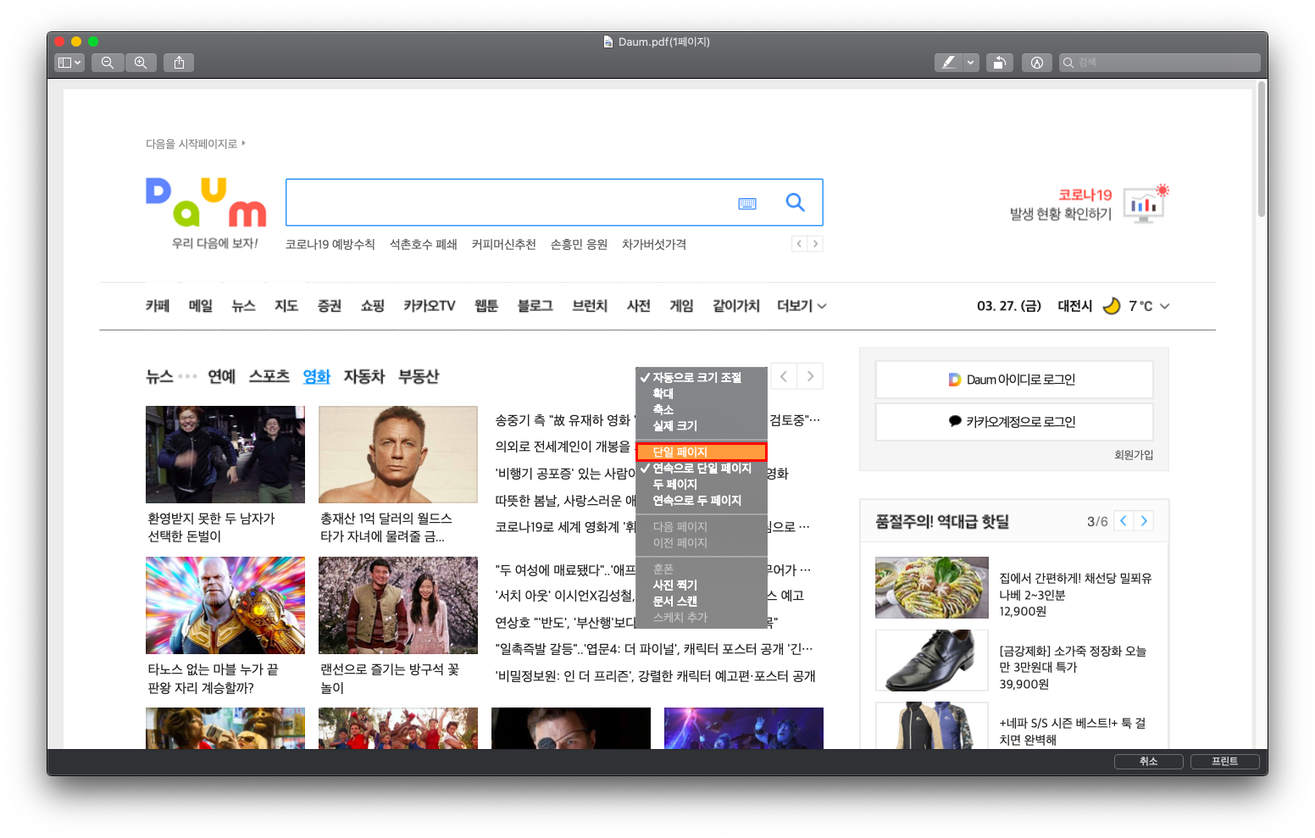Open the black dress shoe product thumbnail
Viewport: 1315px width, 838px height.
coord(932,660)
